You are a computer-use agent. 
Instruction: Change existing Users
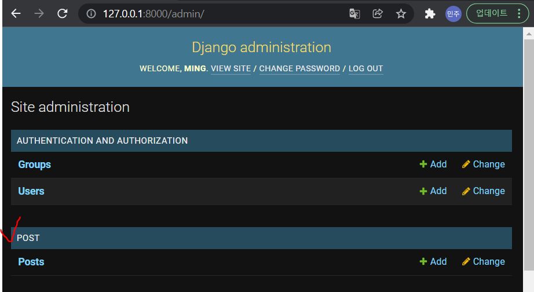(x=483, y=191)
